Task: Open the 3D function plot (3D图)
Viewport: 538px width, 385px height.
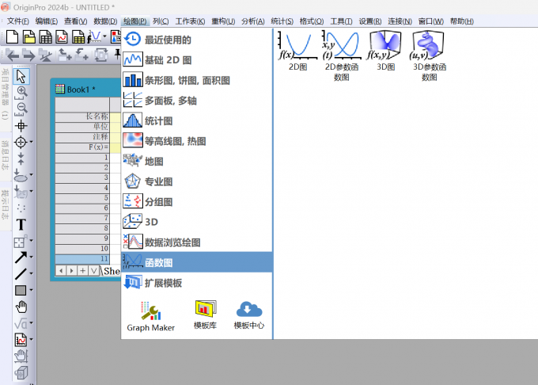Action: (x=385, y=51)
